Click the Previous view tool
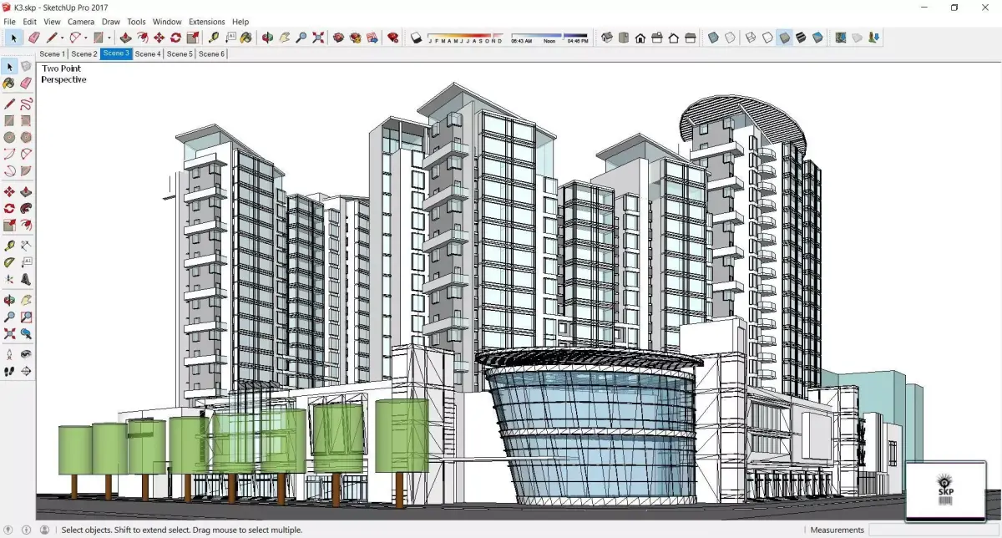This screenshot has height=538, width=1002. [26, 333]
